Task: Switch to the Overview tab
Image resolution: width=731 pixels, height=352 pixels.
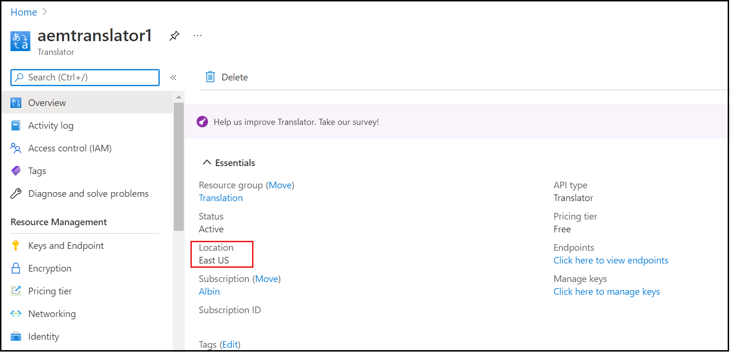Action: point(47,103)
